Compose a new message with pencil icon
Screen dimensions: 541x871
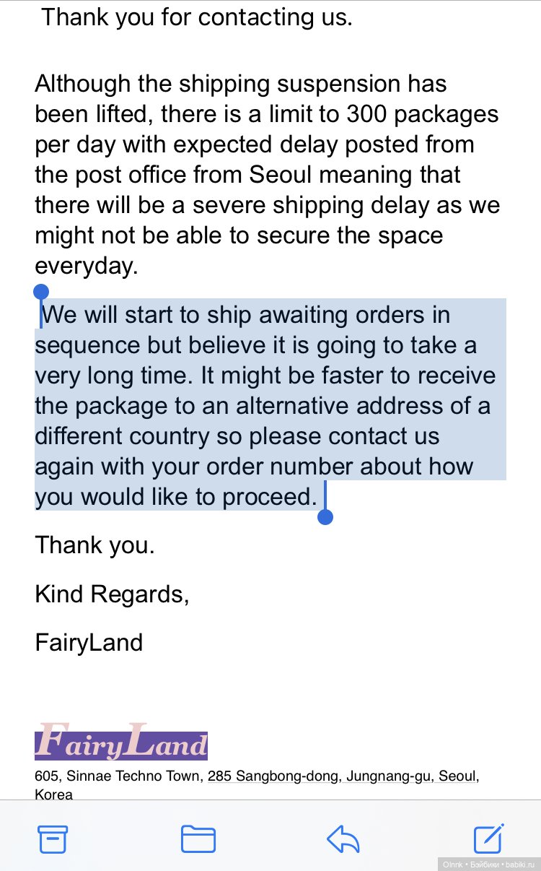point(488,838)
